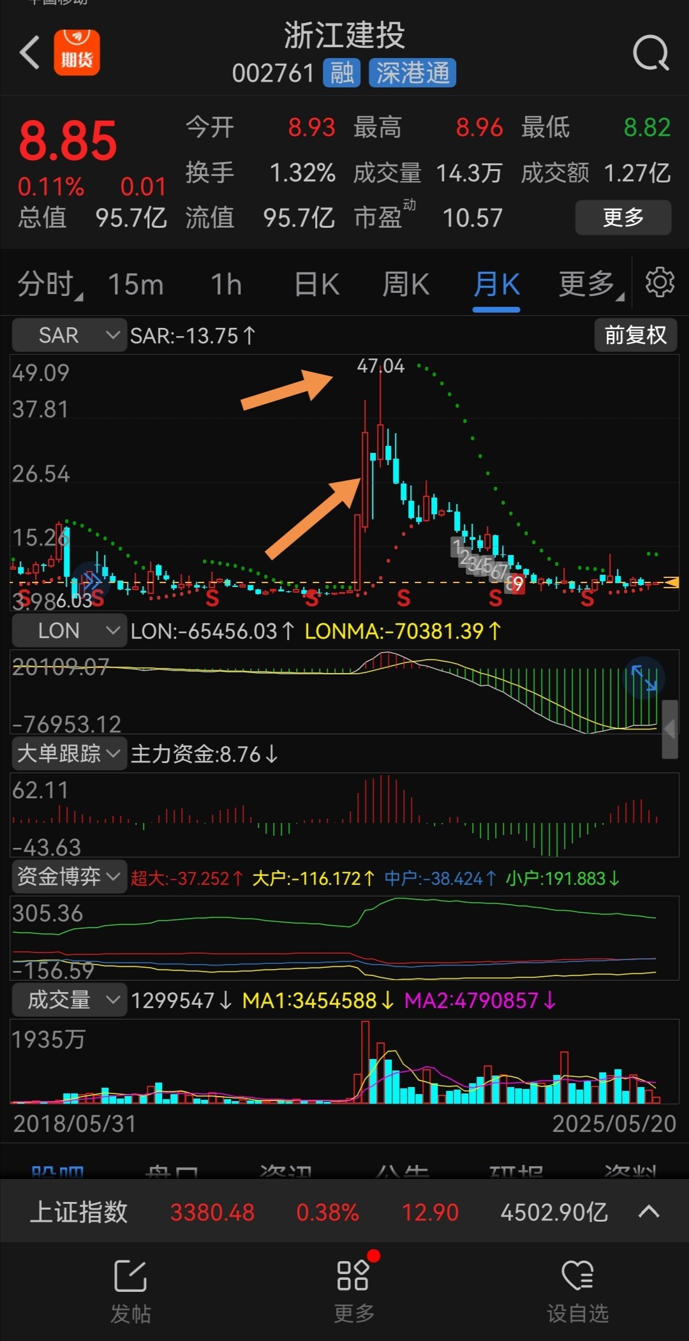Tap the 换手 1.32% value

click(302, 173)
